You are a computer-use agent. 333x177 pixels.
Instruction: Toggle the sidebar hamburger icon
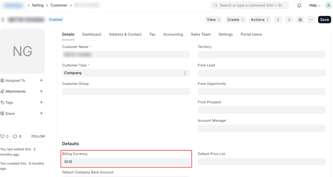click(3, 20)
